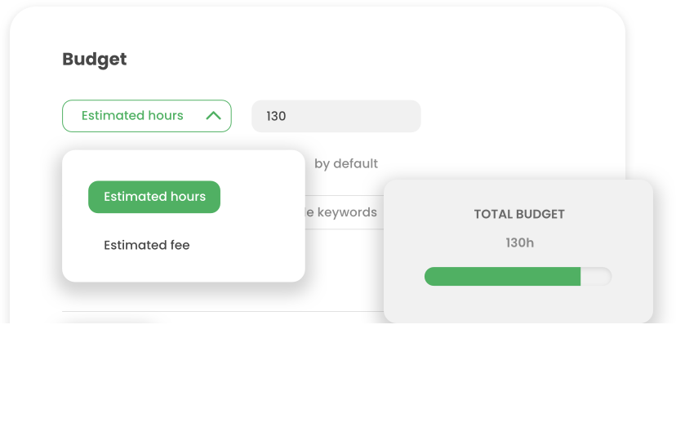Click the unfilled gray end of budget bar
This screenshot has height=436, width=676.
(x=596, y=276)
